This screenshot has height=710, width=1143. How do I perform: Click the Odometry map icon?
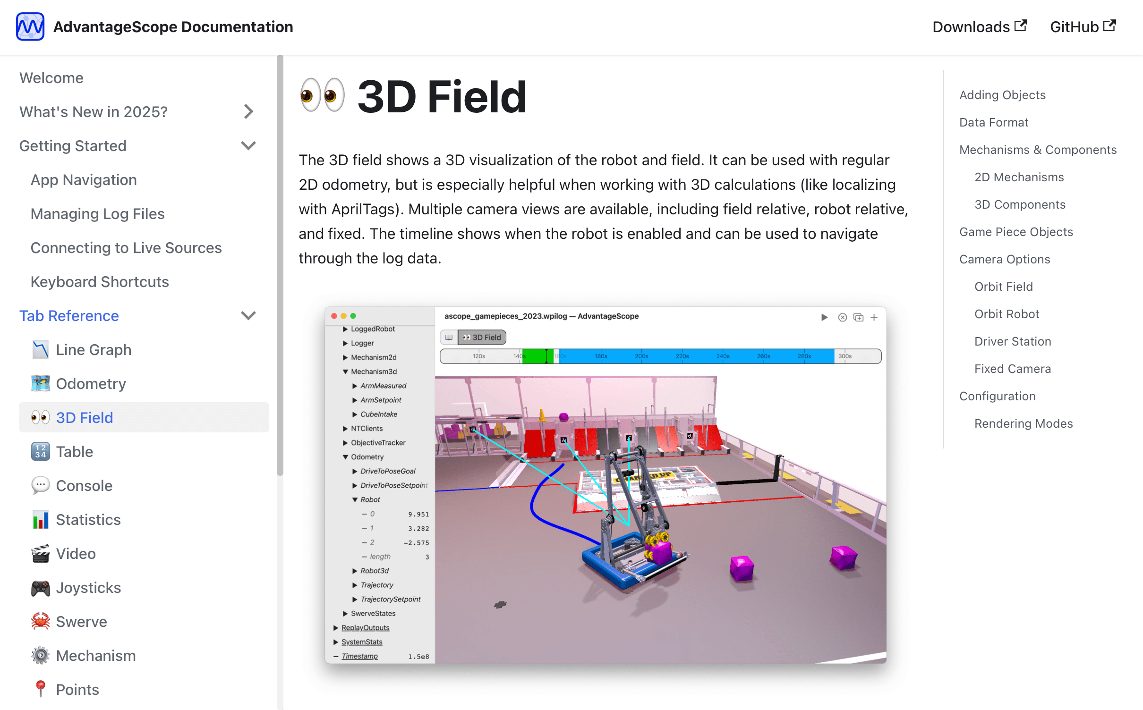pyautogui.click(x=40, y=384)
